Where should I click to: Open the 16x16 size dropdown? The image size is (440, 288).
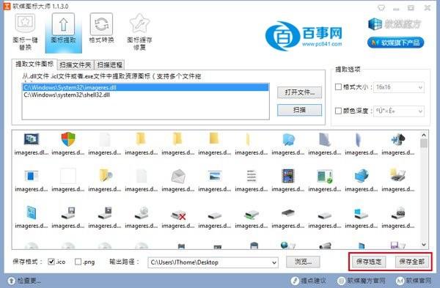(399, 87)
